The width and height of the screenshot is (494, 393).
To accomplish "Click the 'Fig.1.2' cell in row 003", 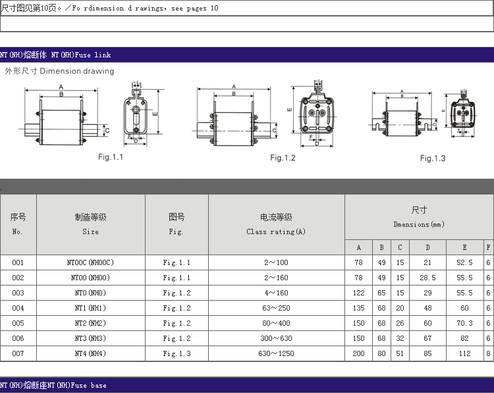I will coord(177,293).
